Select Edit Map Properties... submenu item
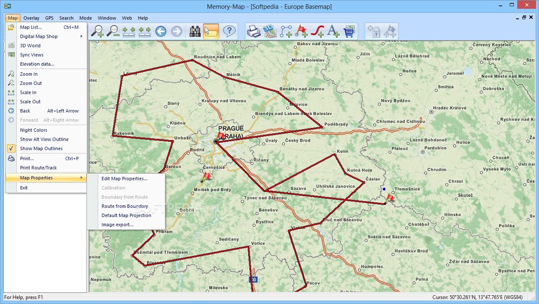 pos(126,179)
